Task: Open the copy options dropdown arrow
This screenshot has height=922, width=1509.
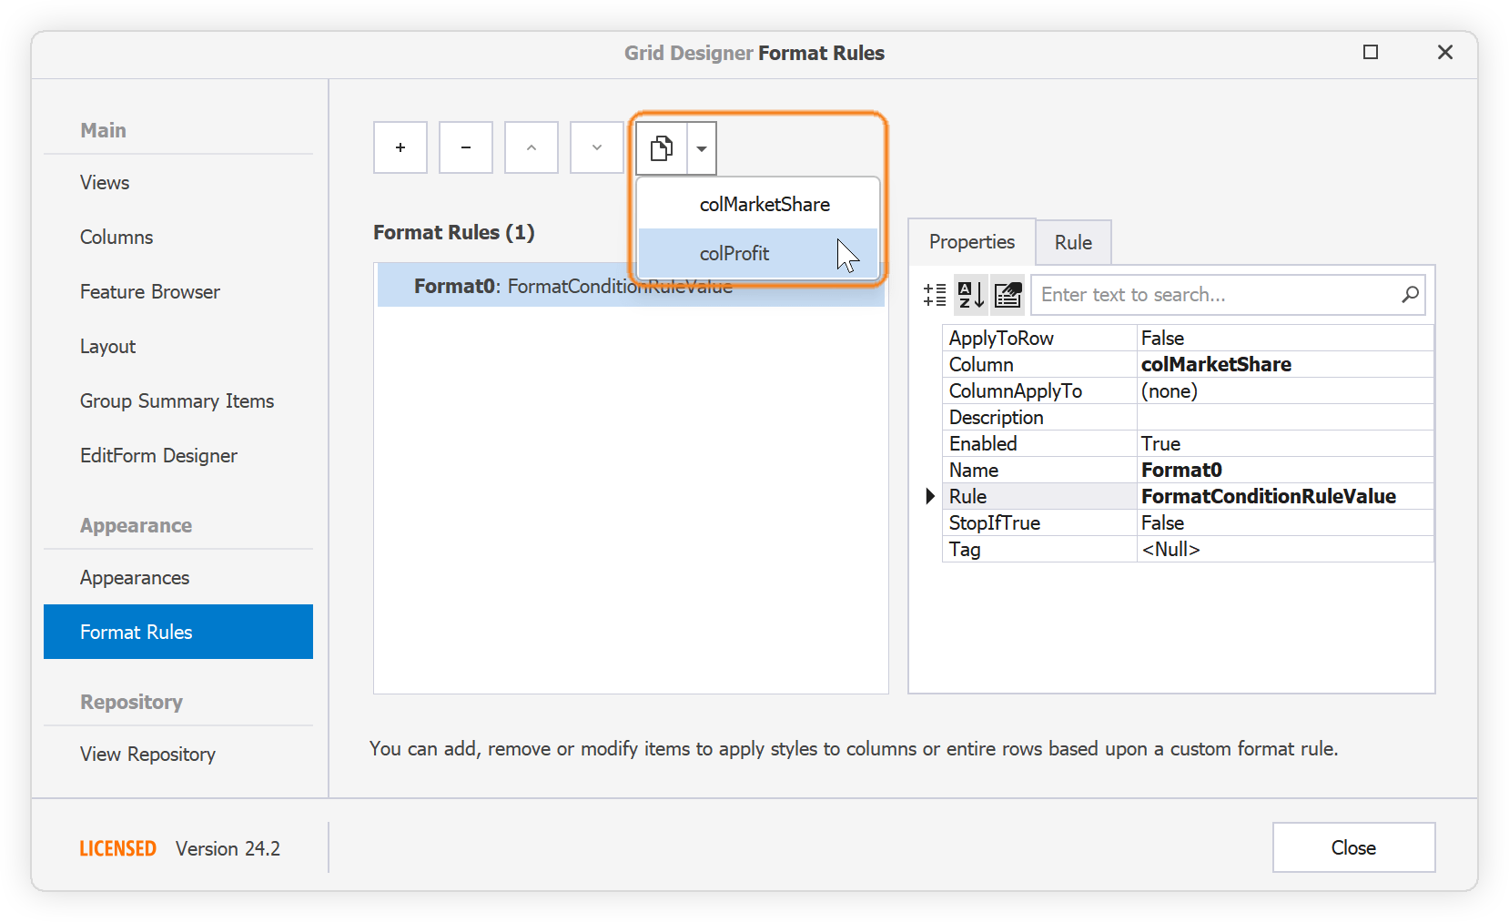Action: pos(700,147)
